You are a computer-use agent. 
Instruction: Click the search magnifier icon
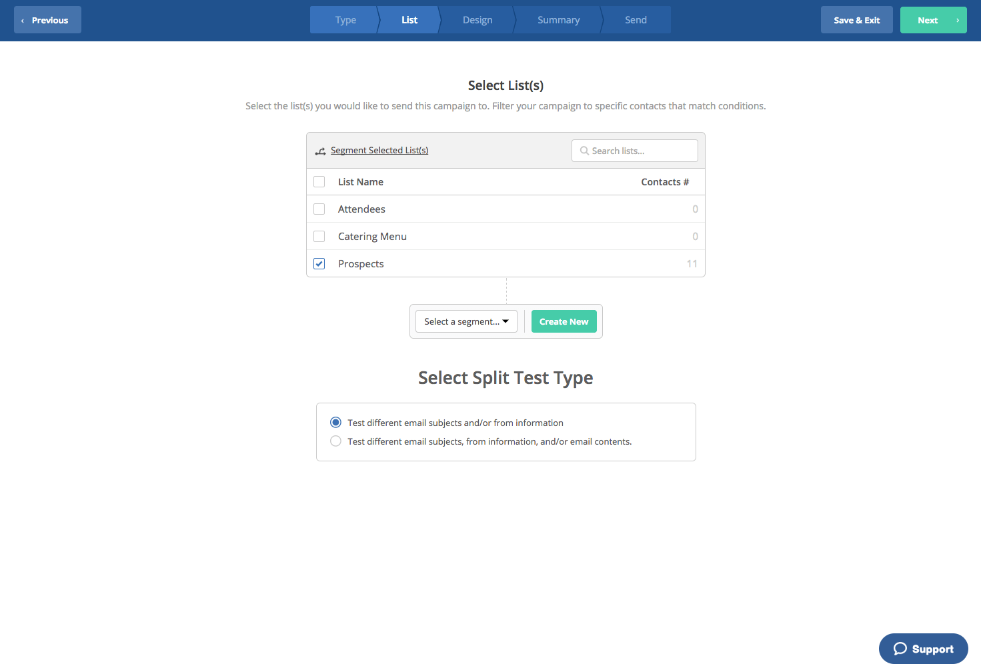(x=584, y=151)
